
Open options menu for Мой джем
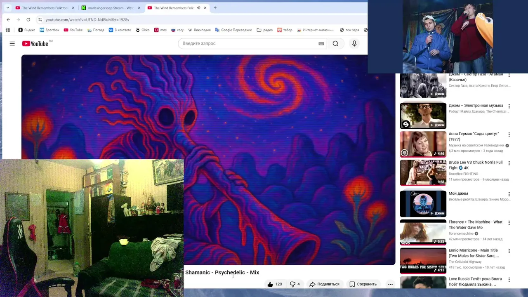click(x=509, y=194)
